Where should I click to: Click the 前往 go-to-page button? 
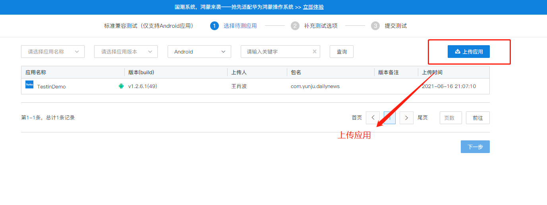point(478,118)
